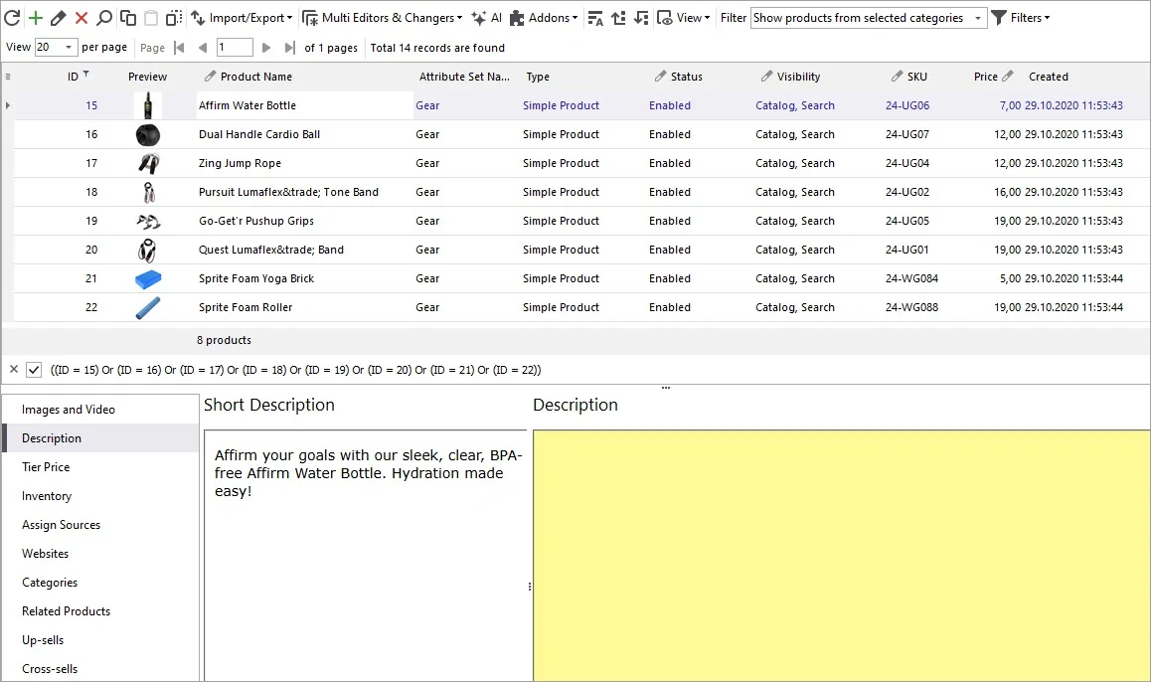Click SKU cell 24-WG084
This screenshot has width=1151, height=682.
coord(911,278)
